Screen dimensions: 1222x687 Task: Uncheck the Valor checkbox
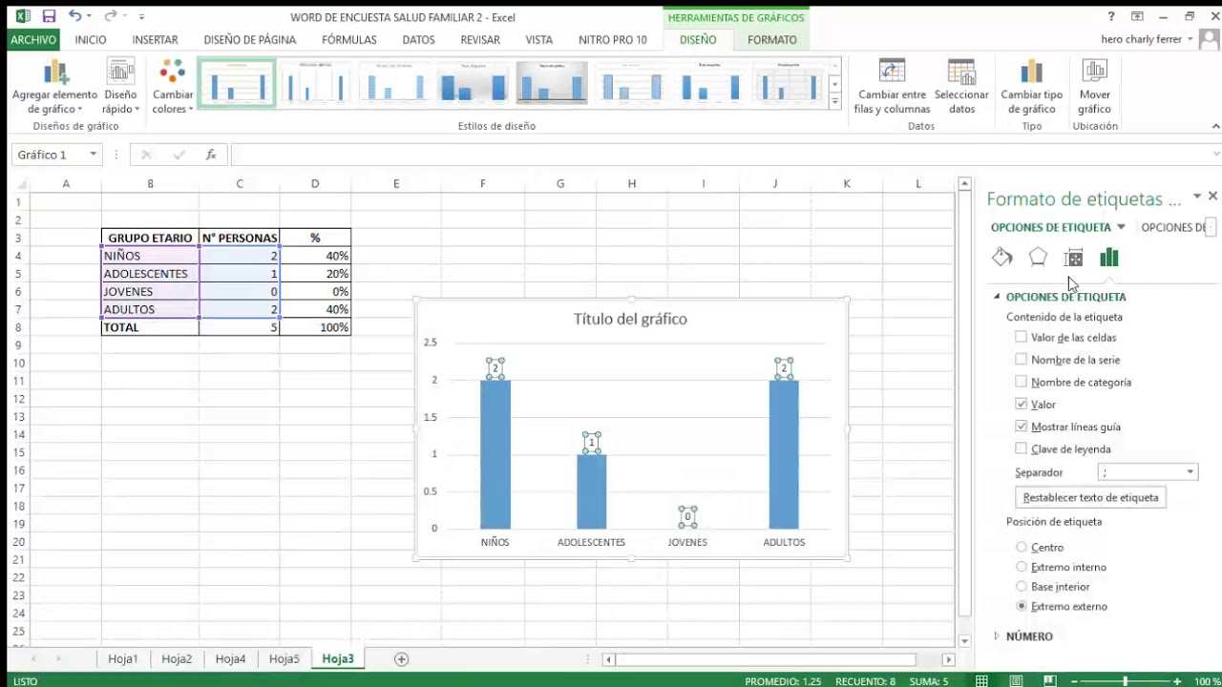(1022, 405)
